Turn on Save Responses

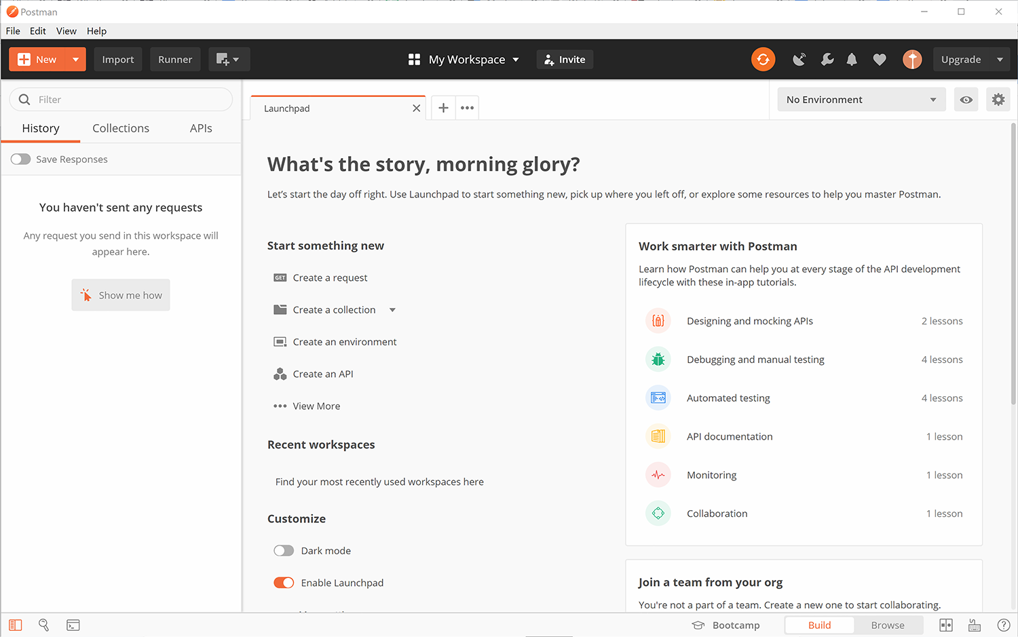point(20,159)
